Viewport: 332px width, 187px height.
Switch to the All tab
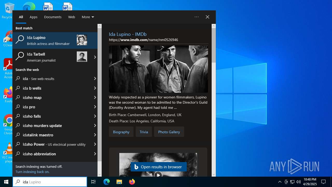(21, 17)
